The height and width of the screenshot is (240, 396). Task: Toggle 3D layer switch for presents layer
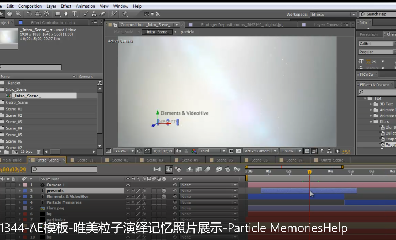pyautogui.click(x=164, y=191)
